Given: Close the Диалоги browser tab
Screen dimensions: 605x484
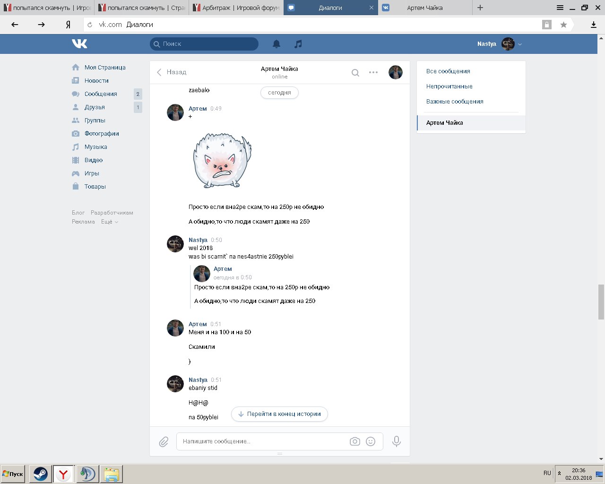Looking at the screenshot, I should [372, 8].
